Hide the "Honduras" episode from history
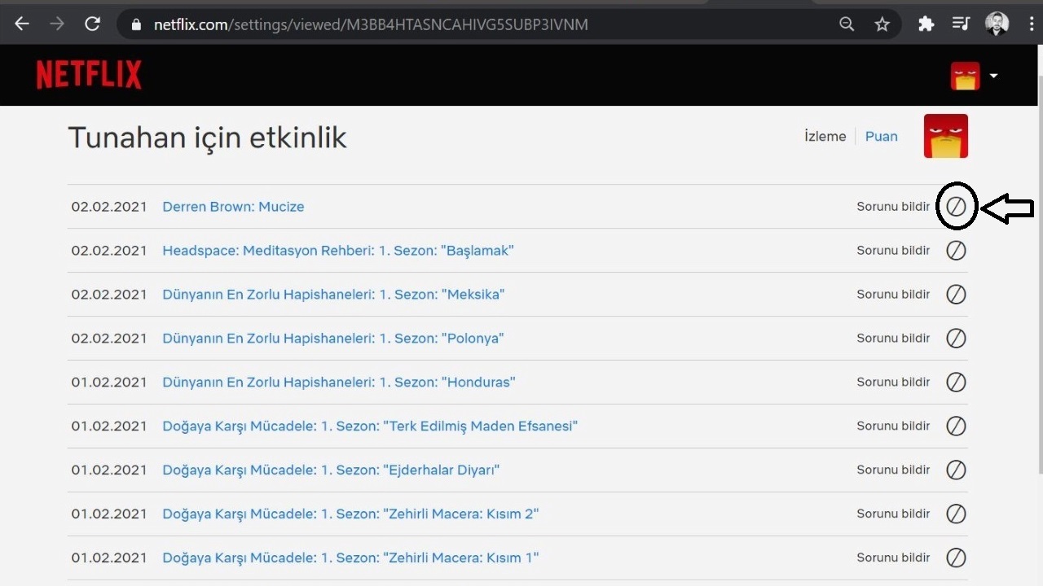The width and height of the screenshot is (1043, 586). pyautogui.click(x=956, y=383)
